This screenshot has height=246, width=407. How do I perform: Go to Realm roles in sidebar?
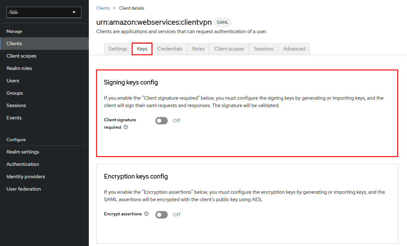click(x=44, y=68)
